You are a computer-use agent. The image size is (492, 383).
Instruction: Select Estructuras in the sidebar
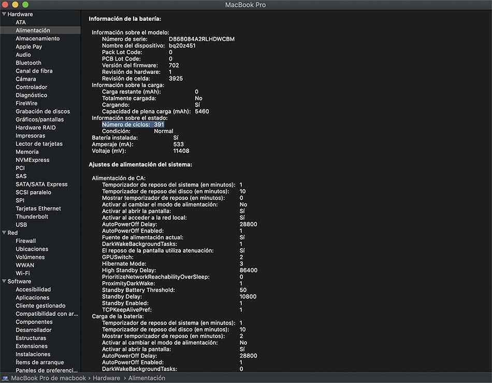coord(31,338)
